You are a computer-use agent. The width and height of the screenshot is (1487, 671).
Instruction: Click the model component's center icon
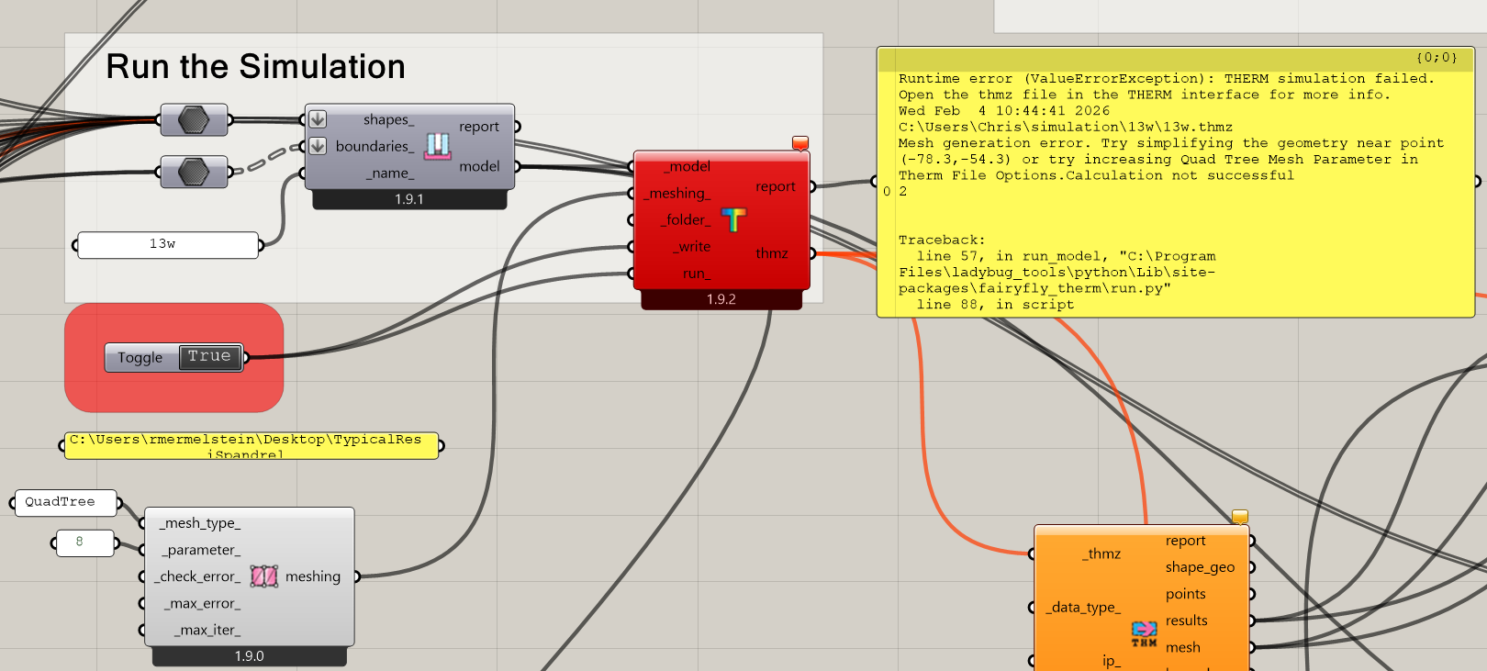(x=438, y=146)
